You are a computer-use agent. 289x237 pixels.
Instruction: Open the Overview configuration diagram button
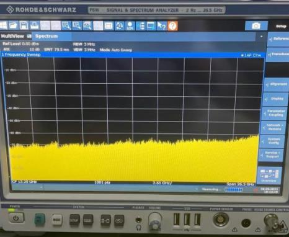269,176
